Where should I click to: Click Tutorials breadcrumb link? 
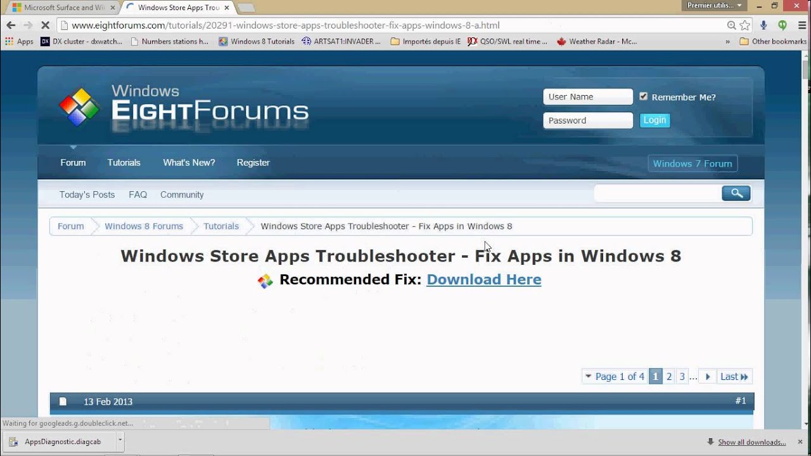(x=221, y=226)
